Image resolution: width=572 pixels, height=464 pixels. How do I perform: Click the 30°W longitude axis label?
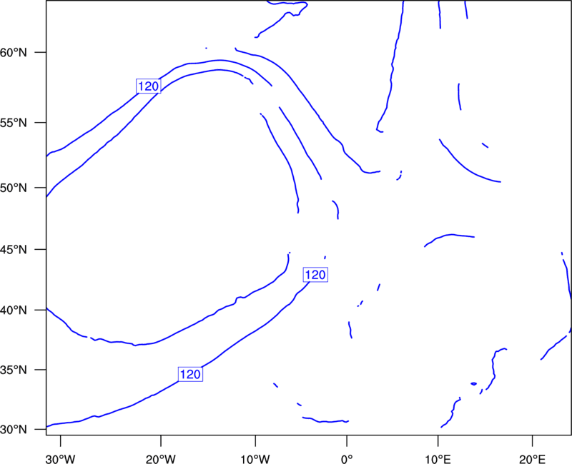(61, 459)
